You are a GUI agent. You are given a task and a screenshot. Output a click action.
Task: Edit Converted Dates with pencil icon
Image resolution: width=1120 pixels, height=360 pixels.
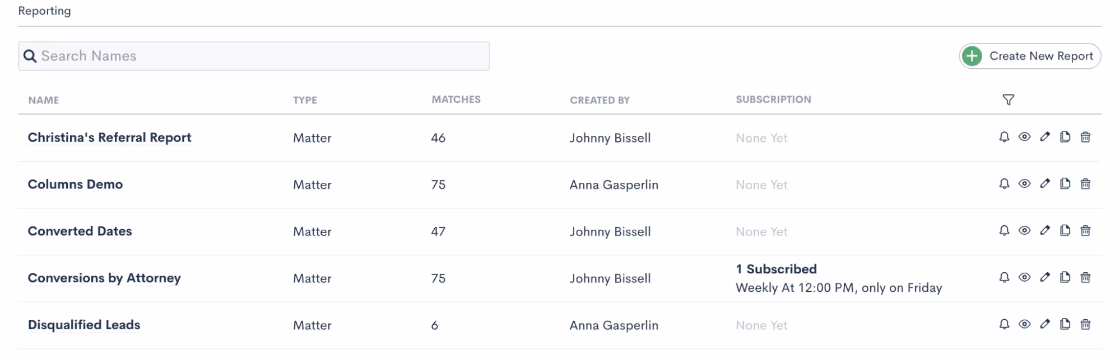(1045, 230)
